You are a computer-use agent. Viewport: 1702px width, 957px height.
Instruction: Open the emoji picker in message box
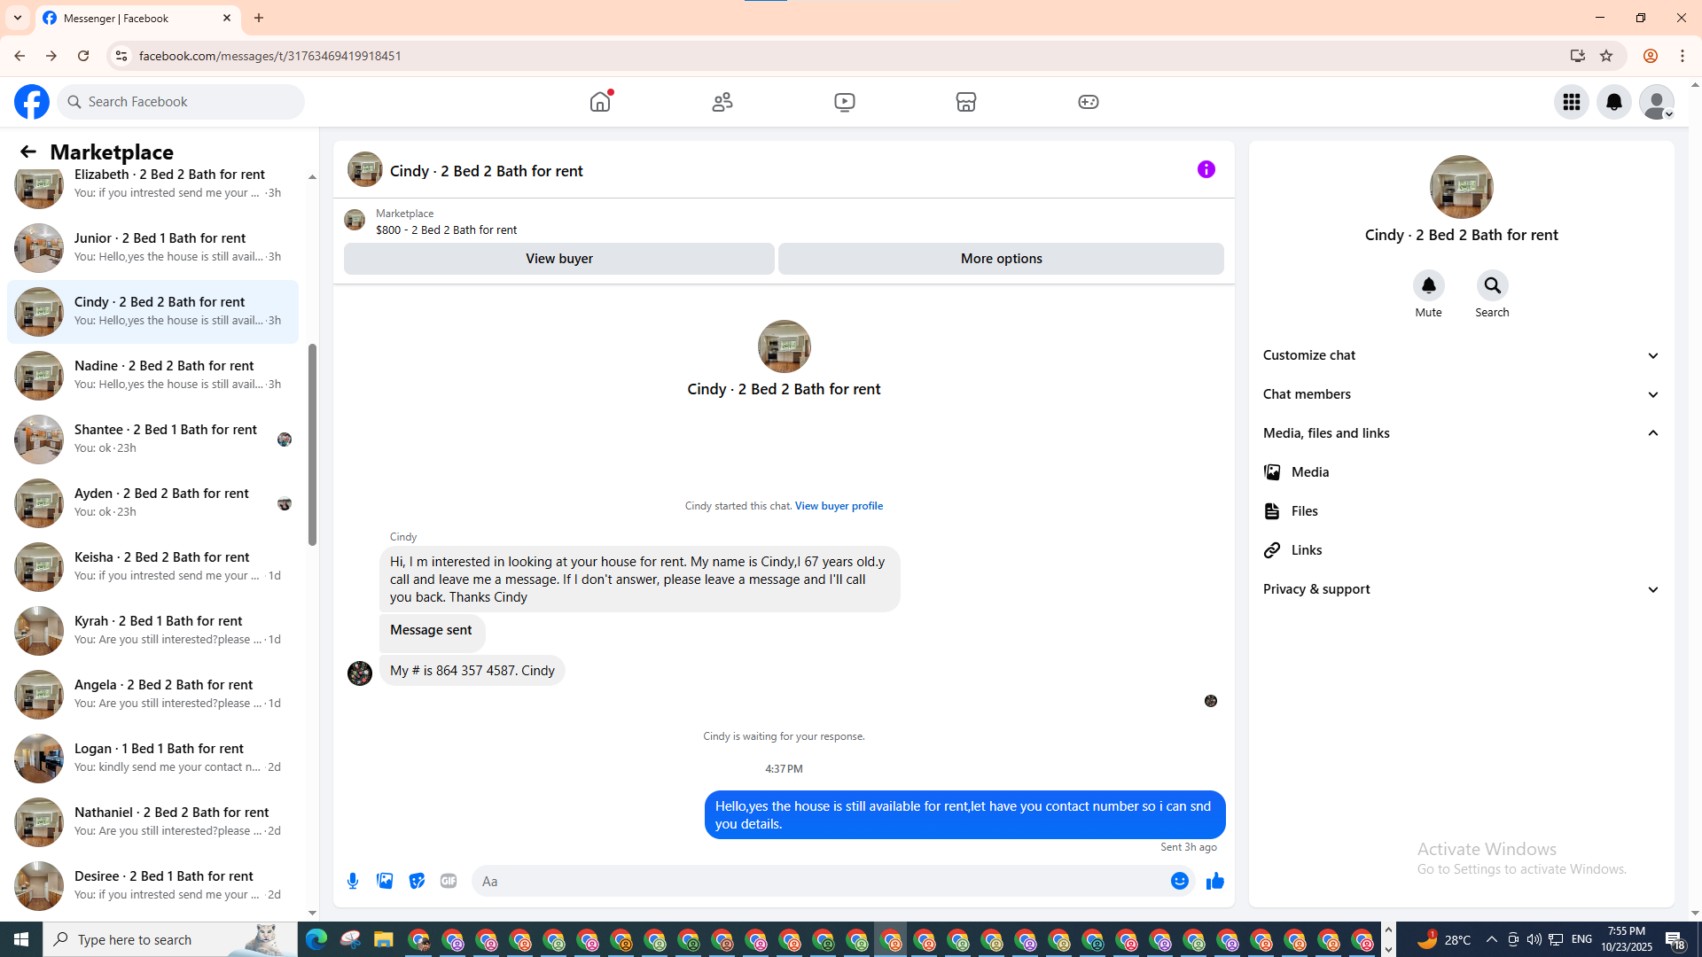[x=1179, y=881]
